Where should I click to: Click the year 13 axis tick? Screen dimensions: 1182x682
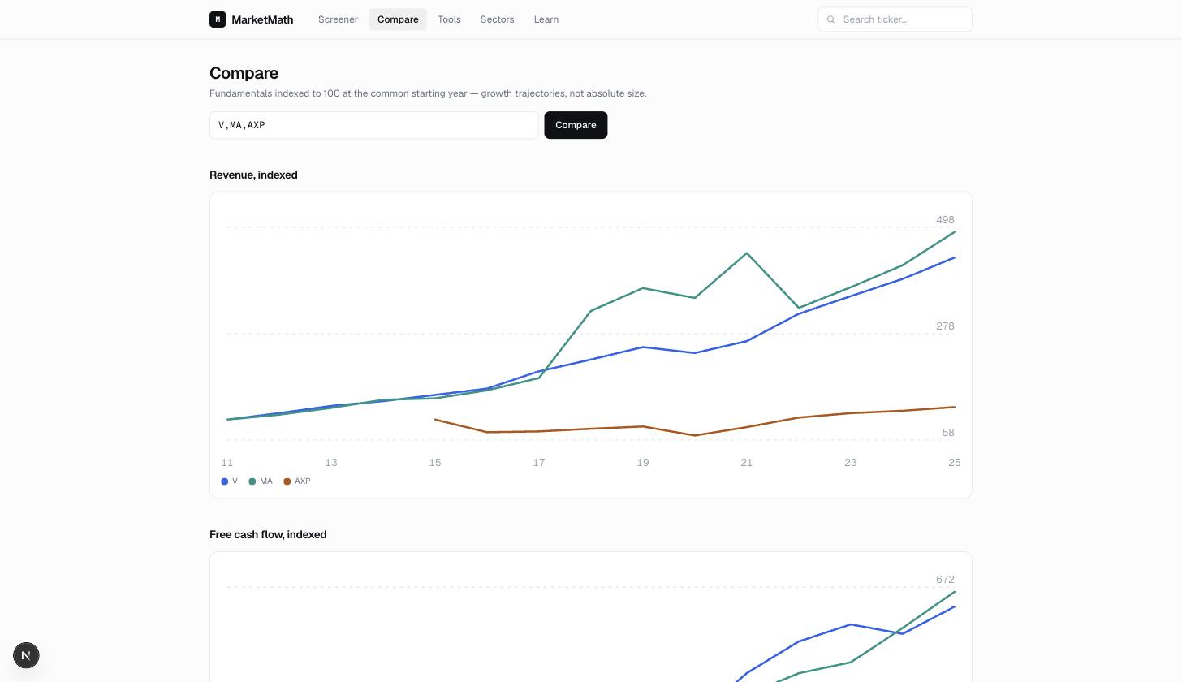331,463
